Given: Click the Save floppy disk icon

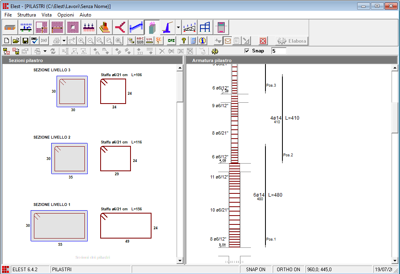Looking at the screenshot, I should click(x=25, y=41).
